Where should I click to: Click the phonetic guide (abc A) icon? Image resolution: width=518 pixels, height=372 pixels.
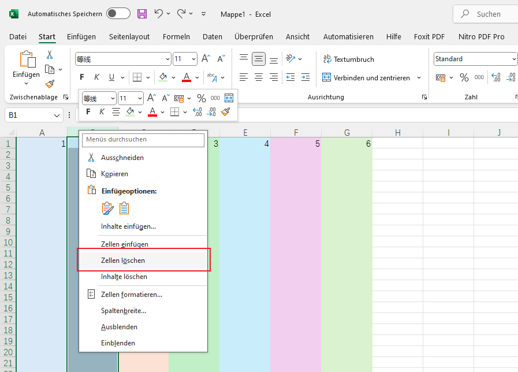212,77
